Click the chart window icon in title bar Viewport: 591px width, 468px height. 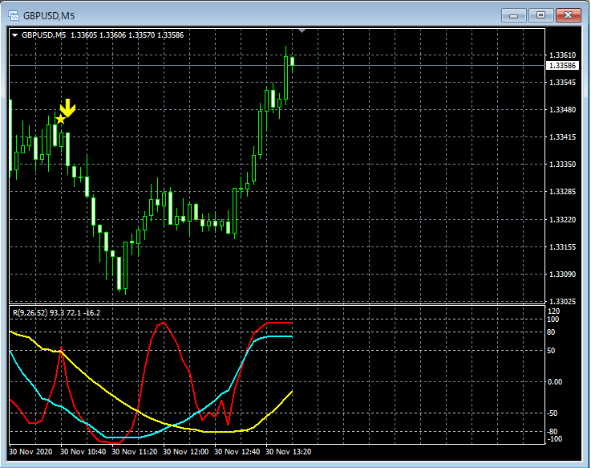[x=14, y=14]
